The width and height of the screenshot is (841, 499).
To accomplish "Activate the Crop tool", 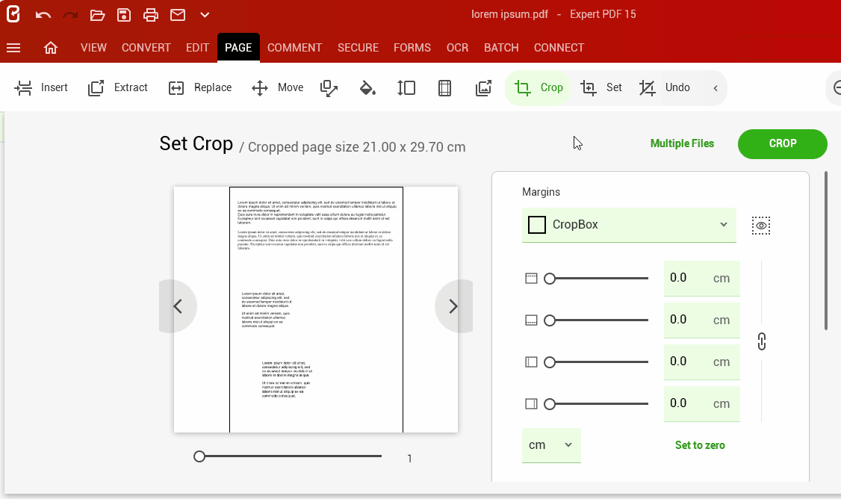I will [x=538, y=87].
